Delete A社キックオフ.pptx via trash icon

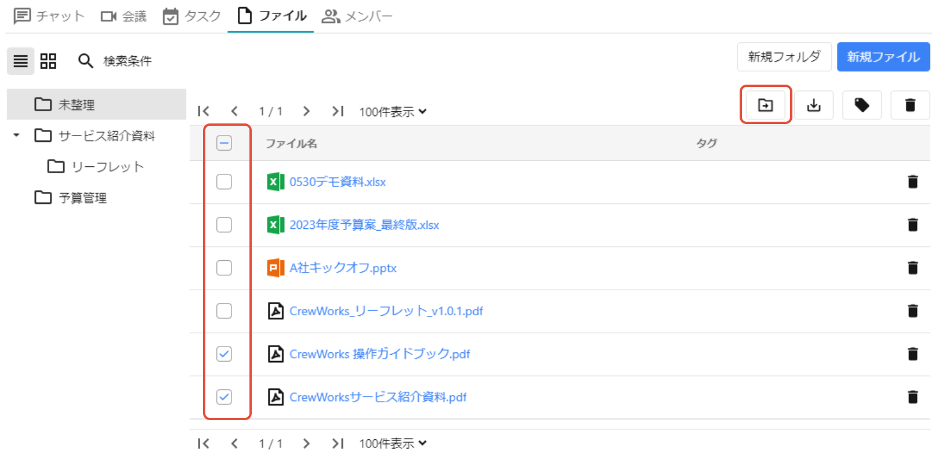(x=912, y=268)
